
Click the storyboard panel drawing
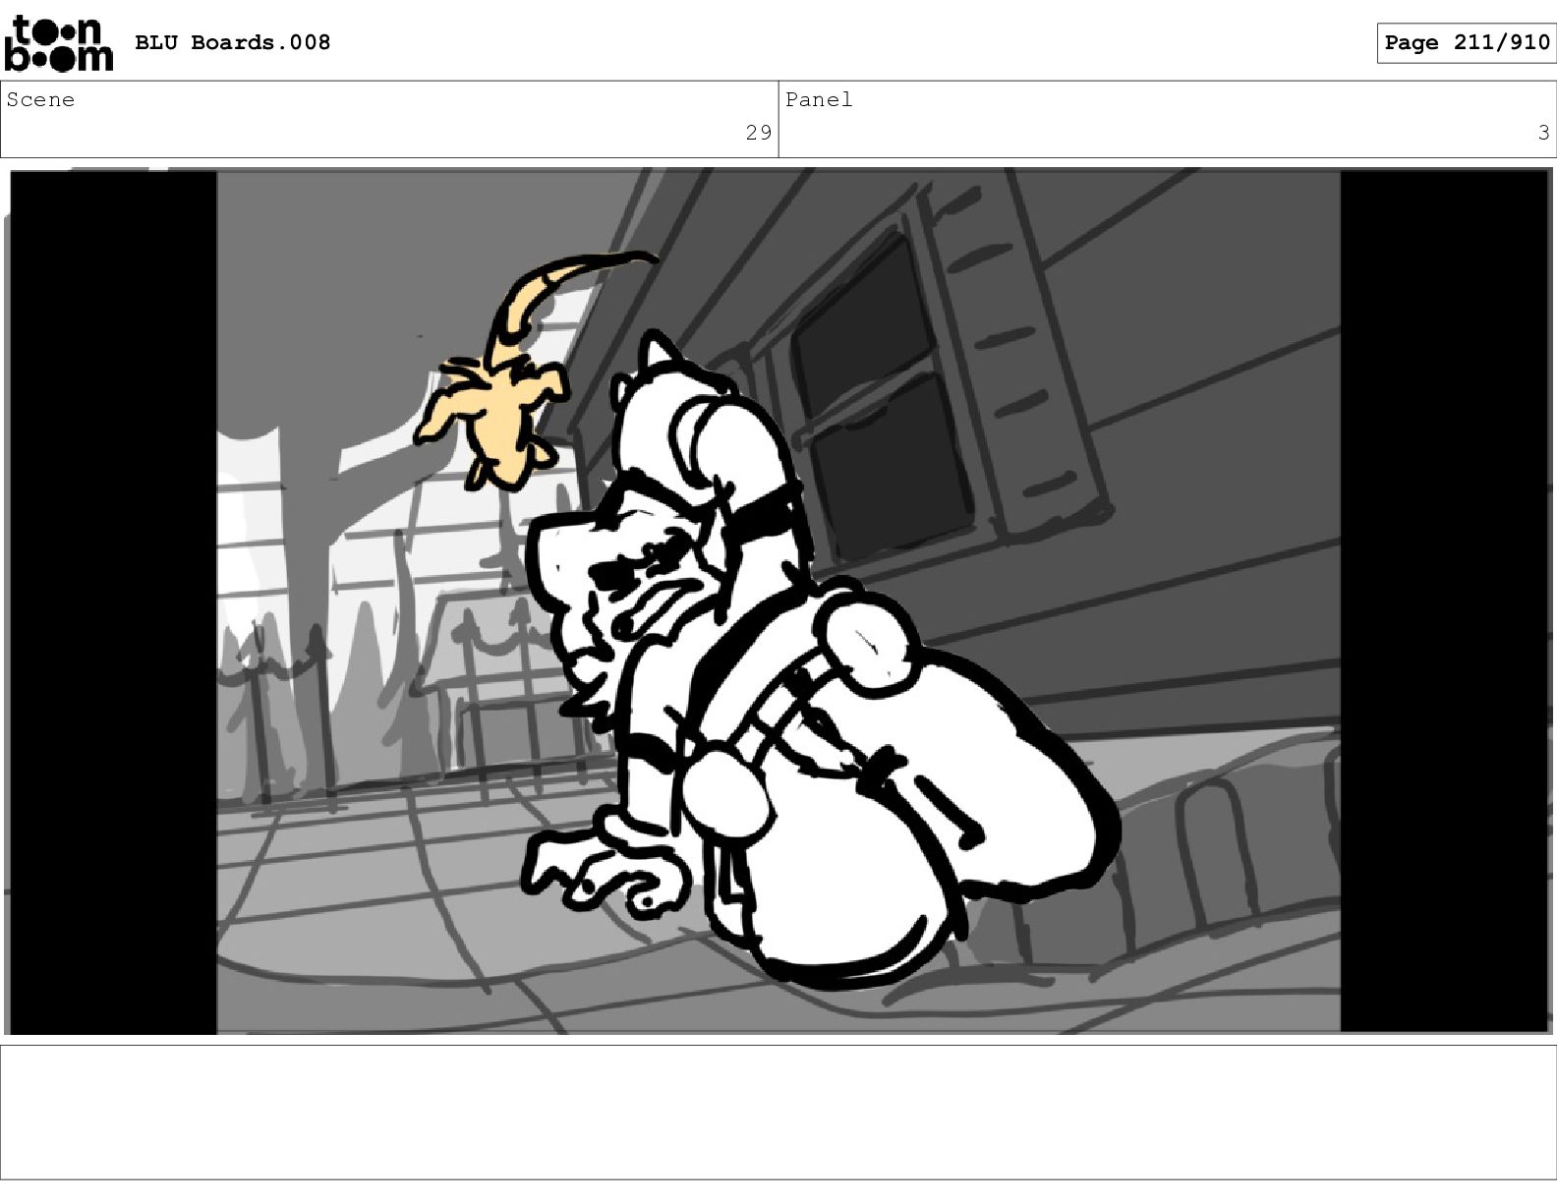pos(778,601)
